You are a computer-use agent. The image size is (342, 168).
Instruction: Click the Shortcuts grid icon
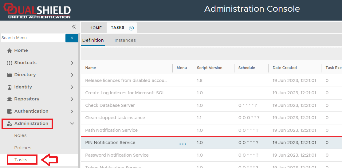(10, 63)
